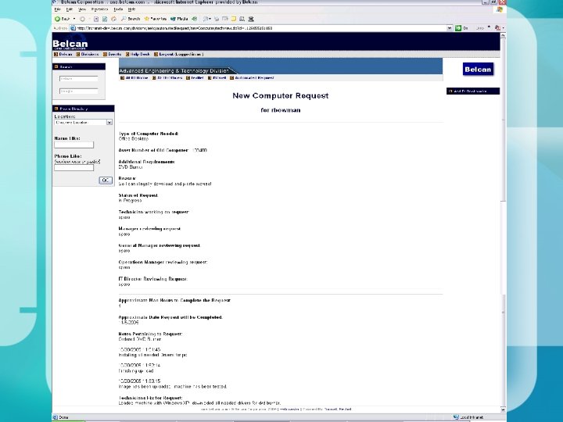This screenshot has height=422, width=563.
Task: Click the Local intranet zone indicator
Action: click(468, 417)
